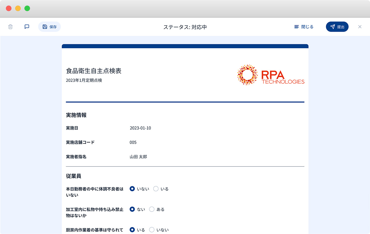Click the yellow macOS minimize button
Viewport: 370px width, 234px height.
18,9
